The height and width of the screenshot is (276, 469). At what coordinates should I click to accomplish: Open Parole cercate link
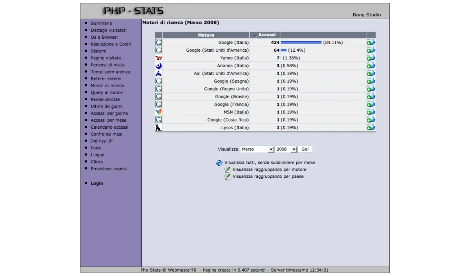(105, 99)
